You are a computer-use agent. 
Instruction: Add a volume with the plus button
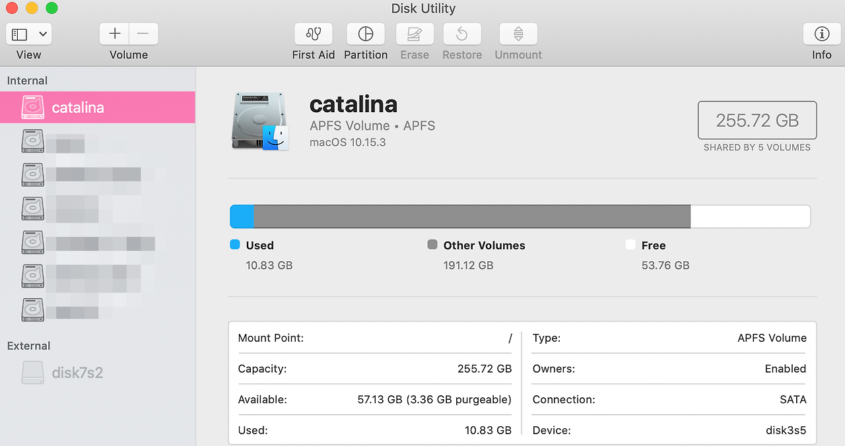pyautogui.click(x=115, y=34)
